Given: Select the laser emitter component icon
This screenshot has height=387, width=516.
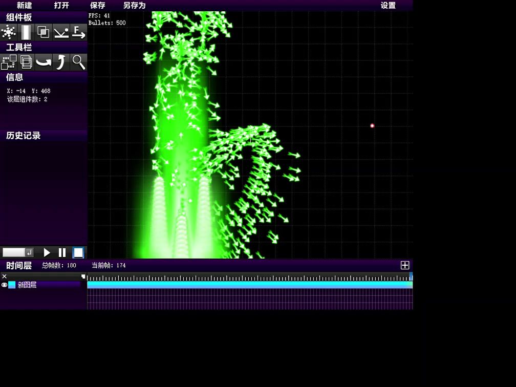Looking at the screenshot, I should [26, 32].
